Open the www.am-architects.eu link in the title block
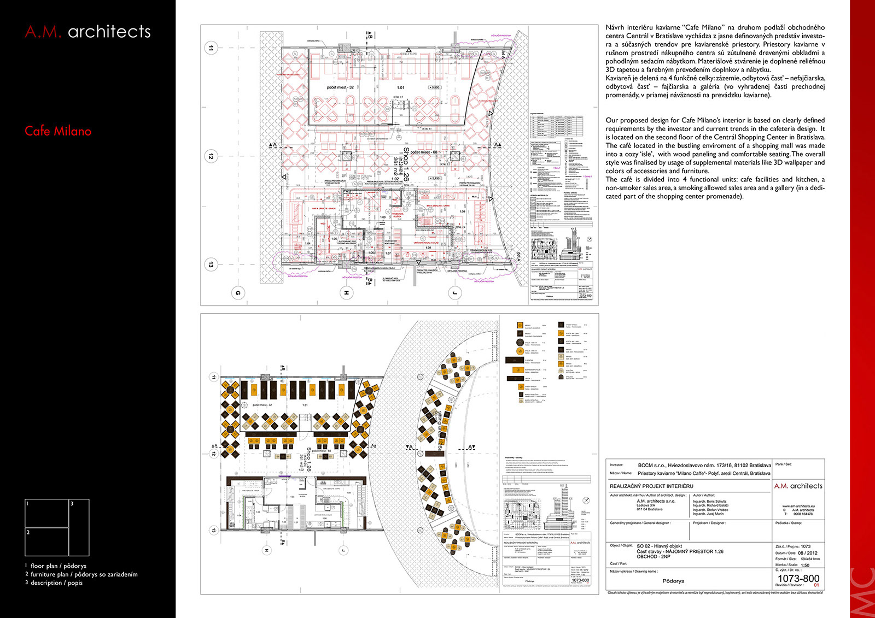 798,506
